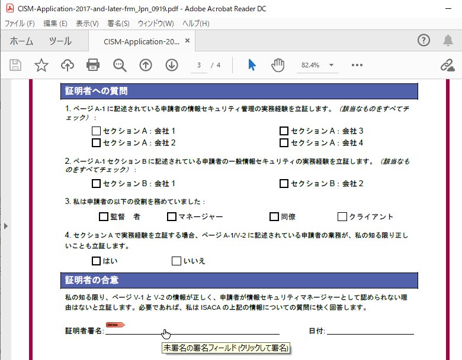462x360 pixels.
Task: Click the Save file icon
Action: 16,65
